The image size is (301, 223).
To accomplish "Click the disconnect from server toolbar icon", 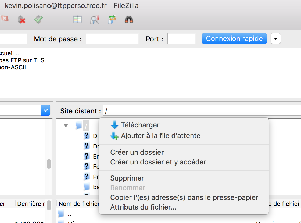I will point(21,19).
